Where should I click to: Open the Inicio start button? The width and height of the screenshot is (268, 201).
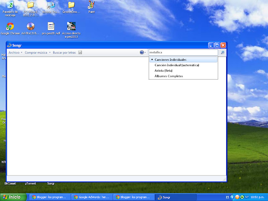tap(13, 197)
